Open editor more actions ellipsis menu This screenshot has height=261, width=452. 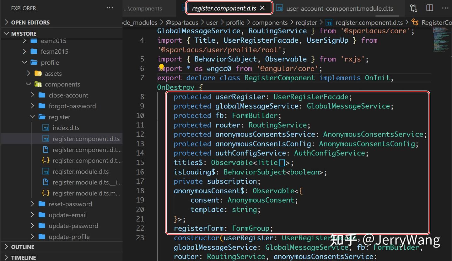tap(445, 8)
